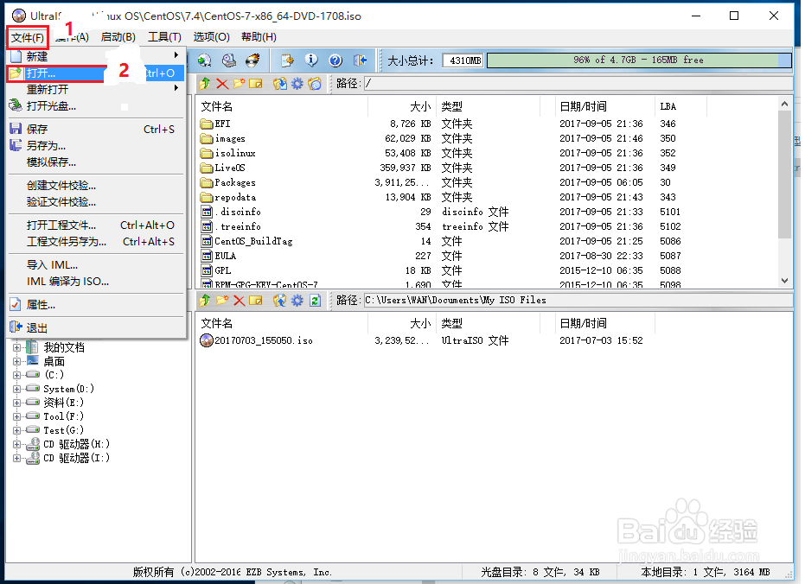Refresh the local files pane listing
The height and width of the screenshot is (584, 805).
click(315, 301)
